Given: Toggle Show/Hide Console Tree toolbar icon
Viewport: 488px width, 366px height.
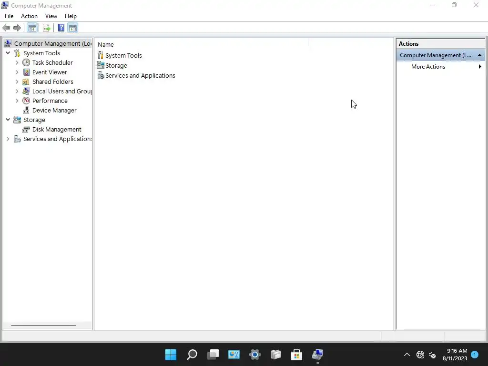Looking at the screenshot, I should point(32,28).
